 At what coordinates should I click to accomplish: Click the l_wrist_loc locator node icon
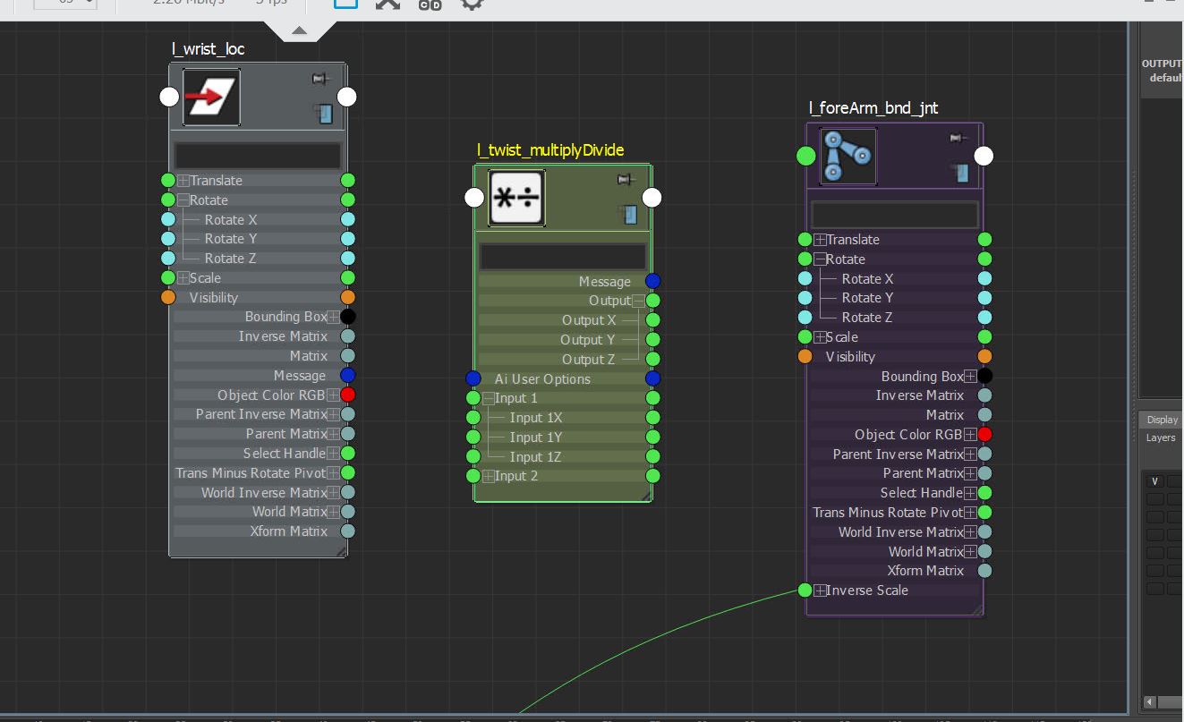click(x=211, y=98)
